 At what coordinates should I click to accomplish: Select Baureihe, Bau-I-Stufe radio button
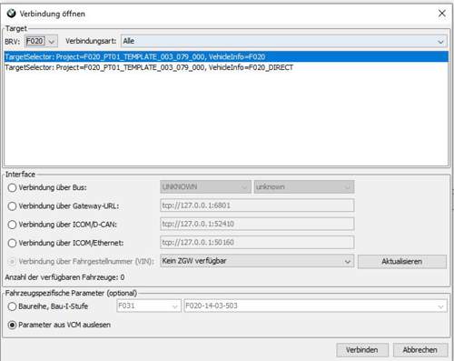12,306
